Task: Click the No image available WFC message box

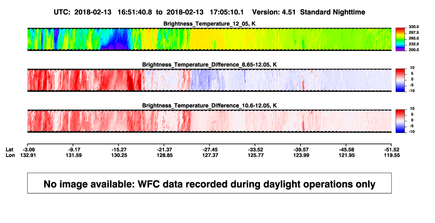Action: click(209, 183)
